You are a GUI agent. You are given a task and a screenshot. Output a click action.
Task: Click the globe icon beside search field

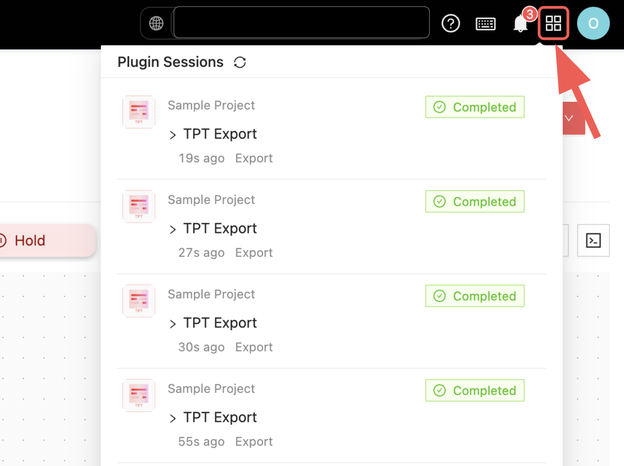pyautogui.click(x=156, y=23)
